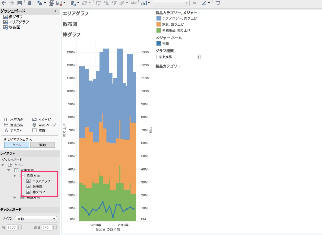Select 棒グラフ in layout tree
The image size is (322, 235).
coord(36,192)
